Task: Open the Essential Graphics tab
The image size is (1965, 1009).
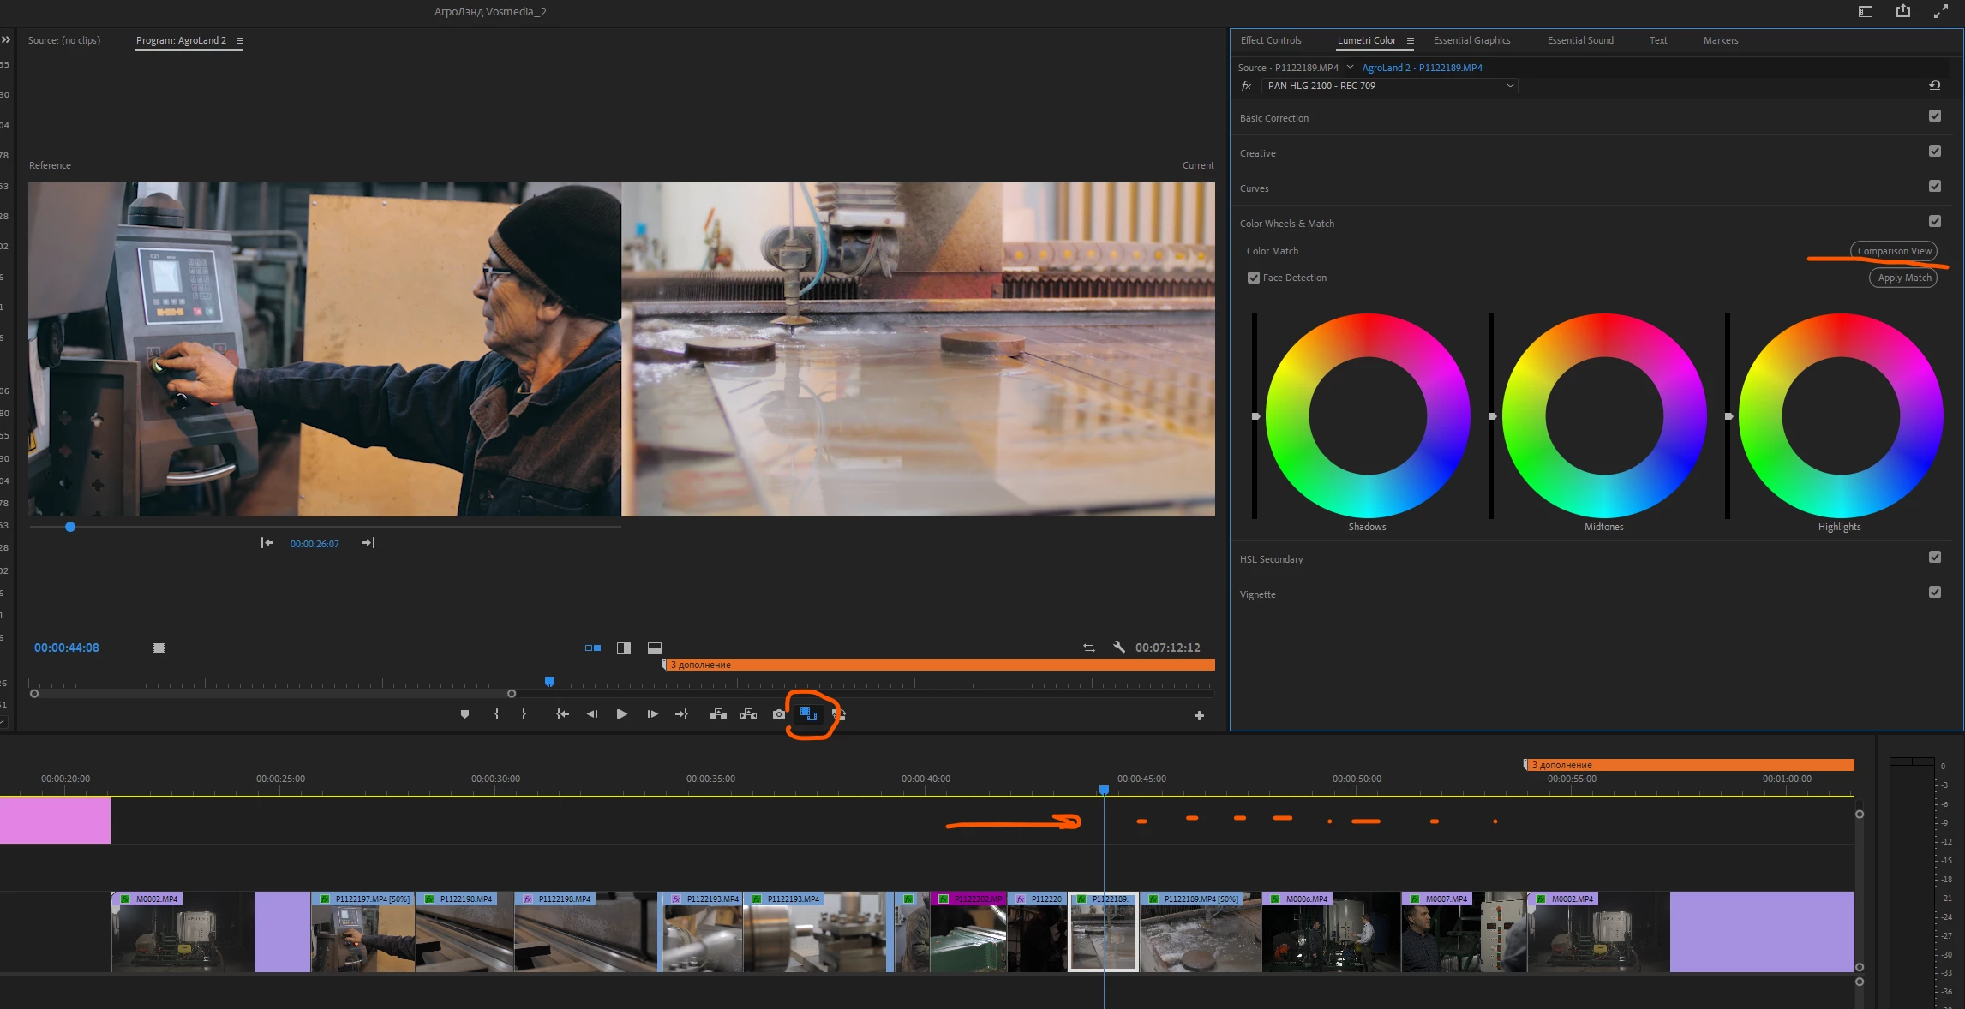Action: [1471, 40]
